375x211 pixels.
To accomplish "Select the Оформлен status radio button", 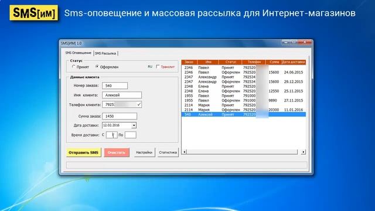I will click(x=97, y=67).
